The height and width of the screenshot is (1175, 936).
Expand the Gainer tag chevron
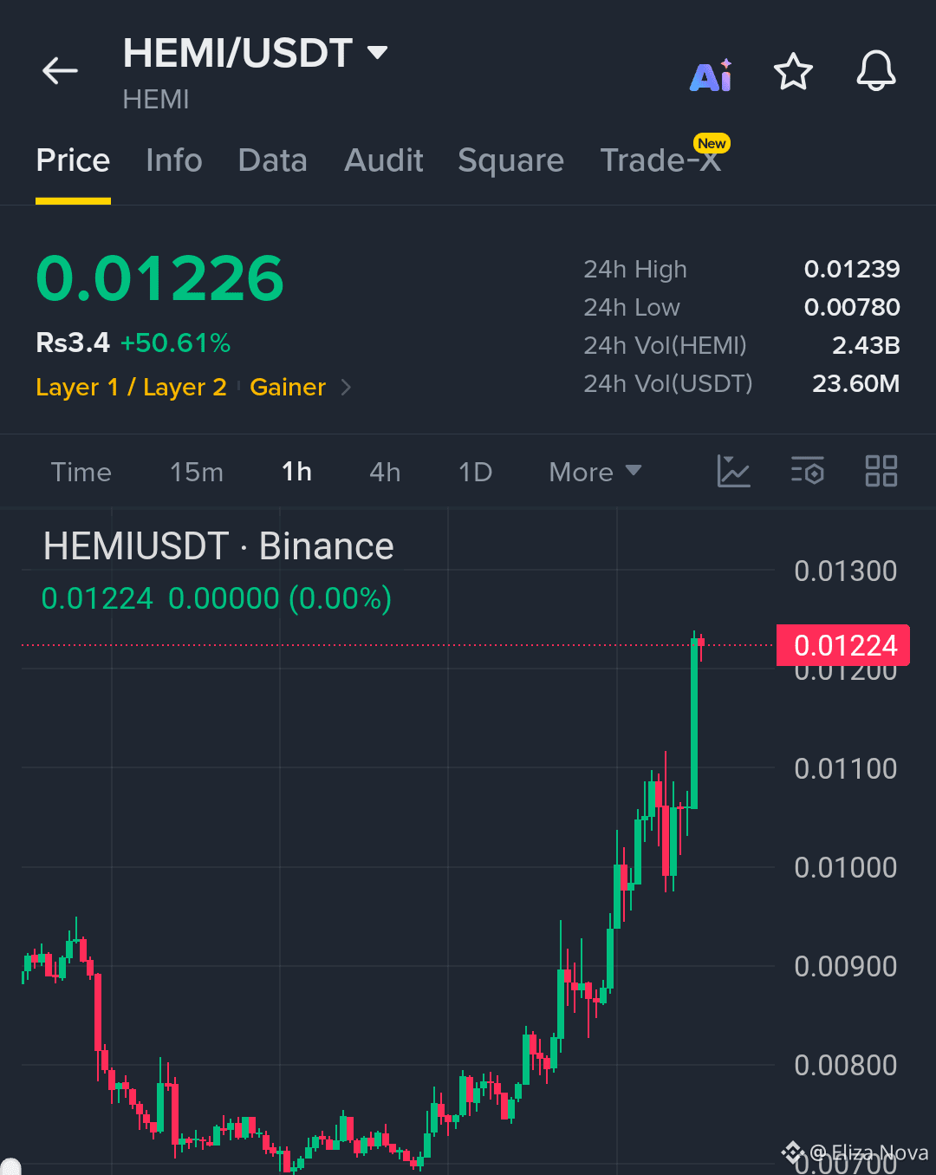pos(346,388)
